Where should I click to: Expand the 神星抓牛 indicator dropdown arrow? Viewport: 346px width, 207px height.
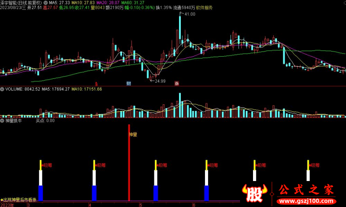(2, 121)
